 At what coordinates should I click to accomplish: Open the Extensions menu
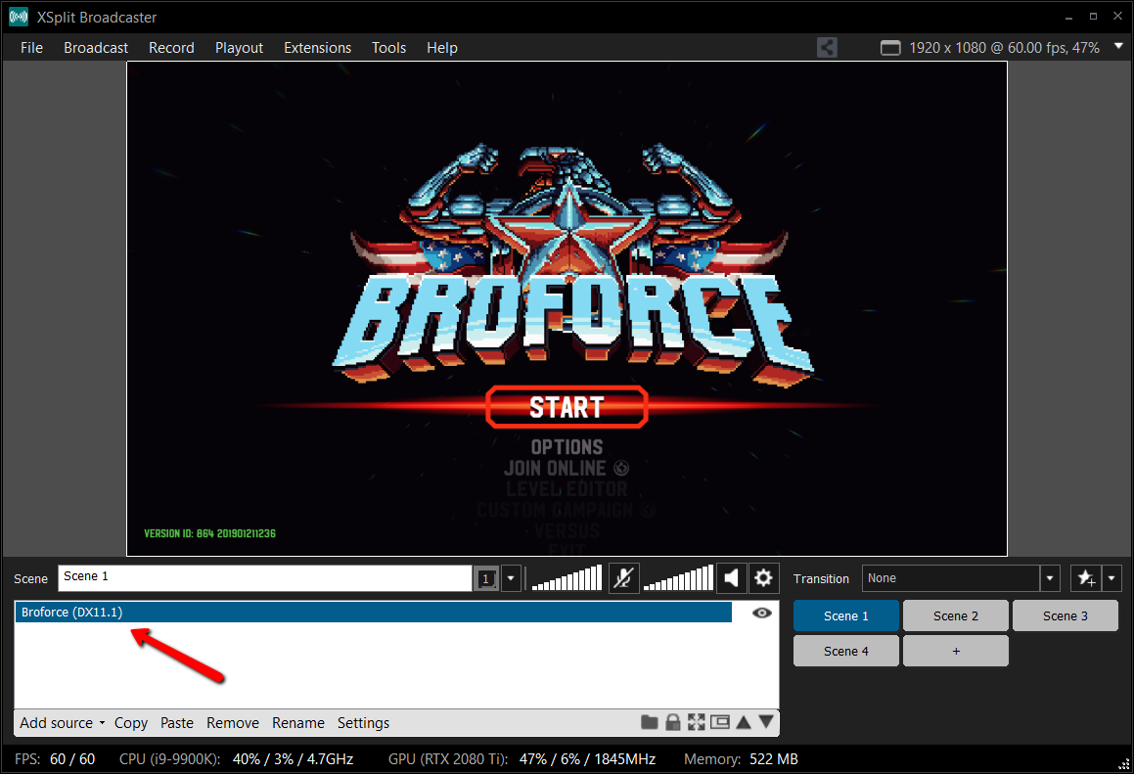(317, 48)
